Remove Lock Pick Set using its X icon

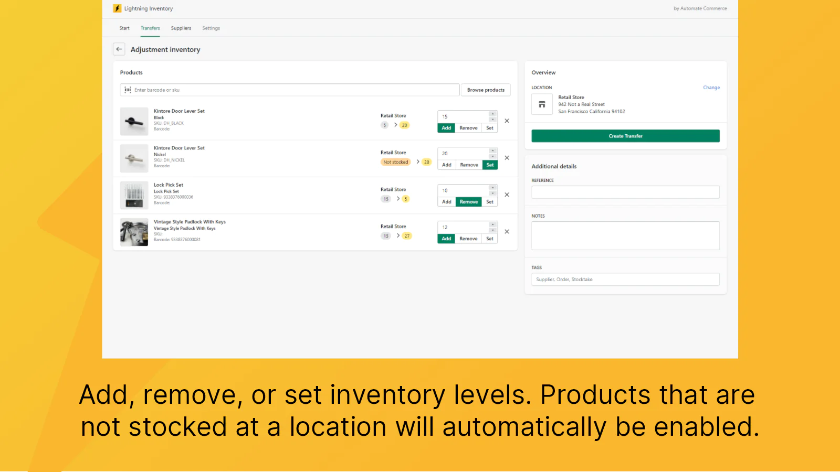coord(507,195)
